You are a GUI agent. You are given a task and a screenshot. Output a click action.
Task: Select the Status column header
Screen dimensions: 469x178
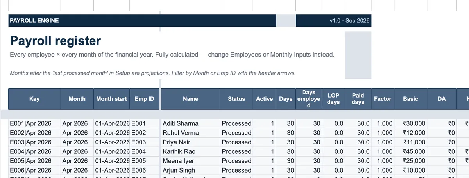236,99
